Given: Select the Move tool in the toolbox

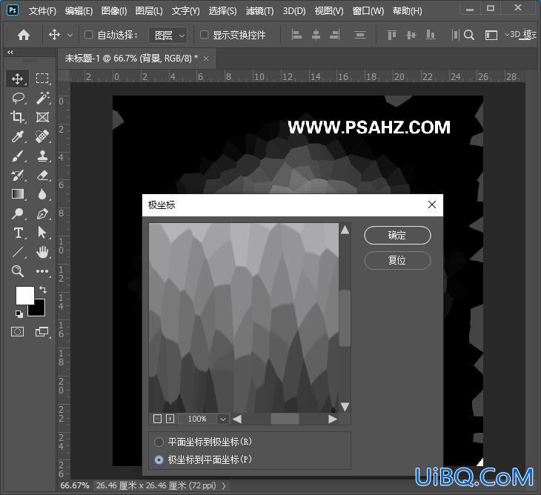Looking at the screenshot, I should pyautogui.click(x=17, y=79).
